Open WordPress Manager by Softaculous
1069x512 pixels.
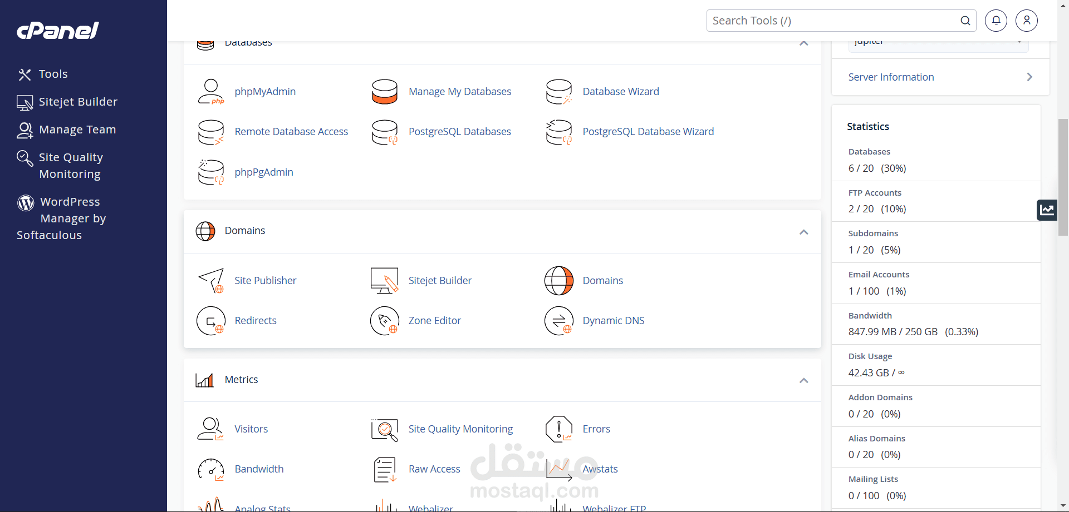coord(61,218)
